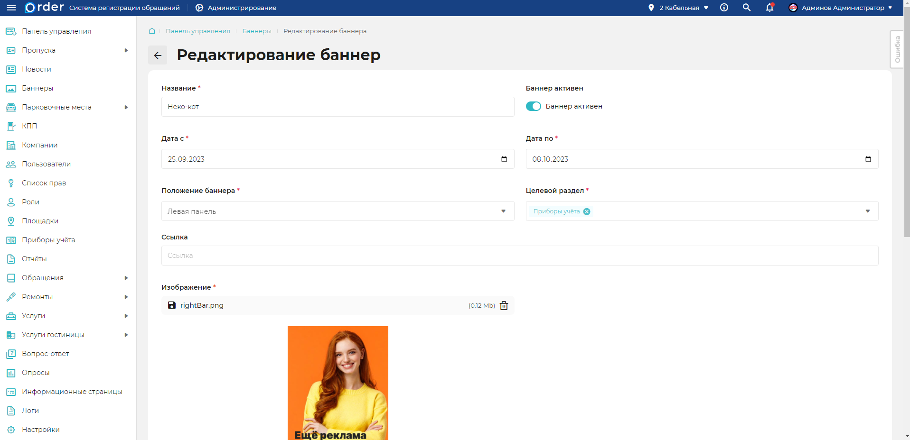910x440 pixels.
Task: Open the info circle icon
Action: [724, 8]
